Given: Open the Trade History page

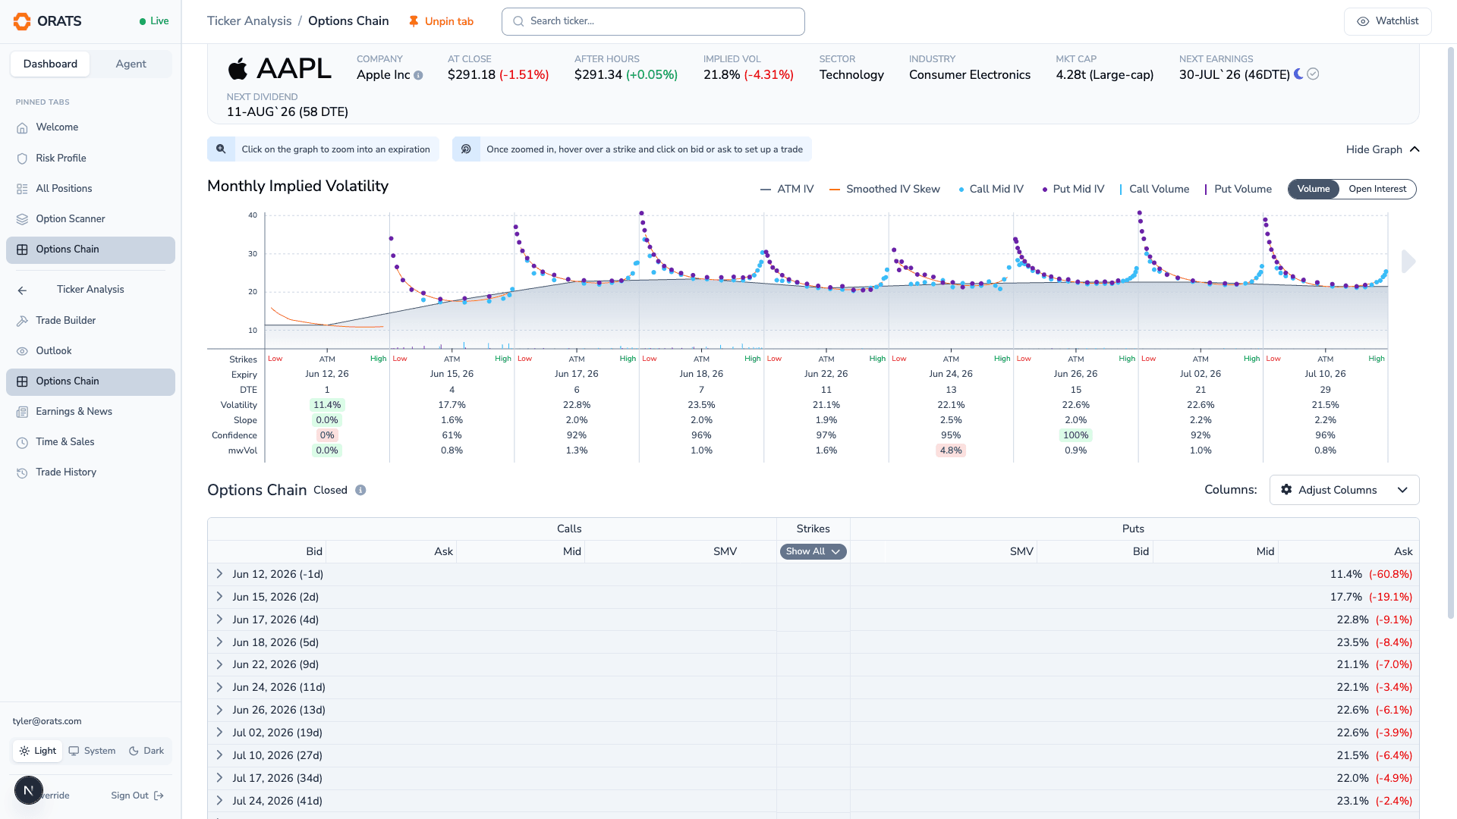Looking at the screenshot, I should coord(90,472).
